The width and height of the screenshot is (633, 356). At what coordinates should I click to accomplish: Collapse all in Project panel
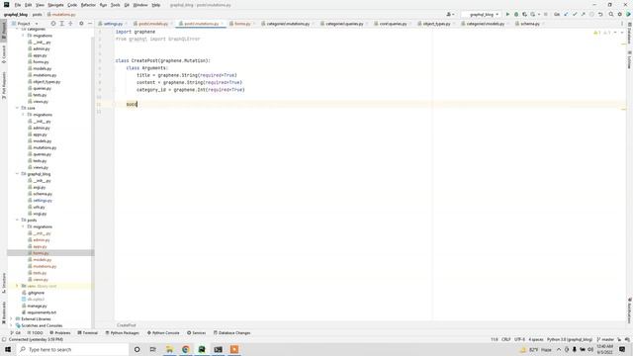pyautogui.click(x=70, y=24)
